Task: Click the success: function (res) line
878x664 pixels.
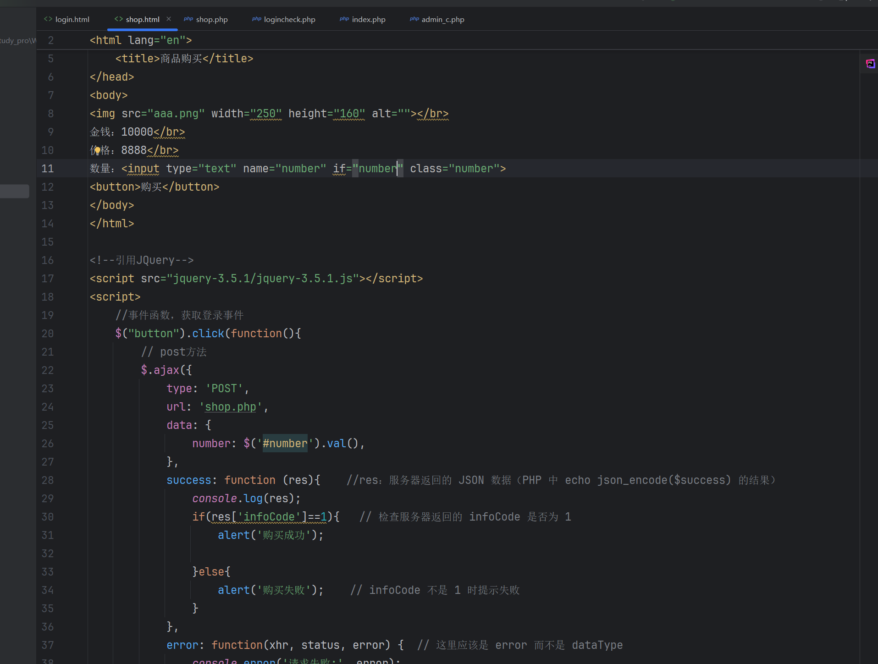Action: click(x=243, y=480)
